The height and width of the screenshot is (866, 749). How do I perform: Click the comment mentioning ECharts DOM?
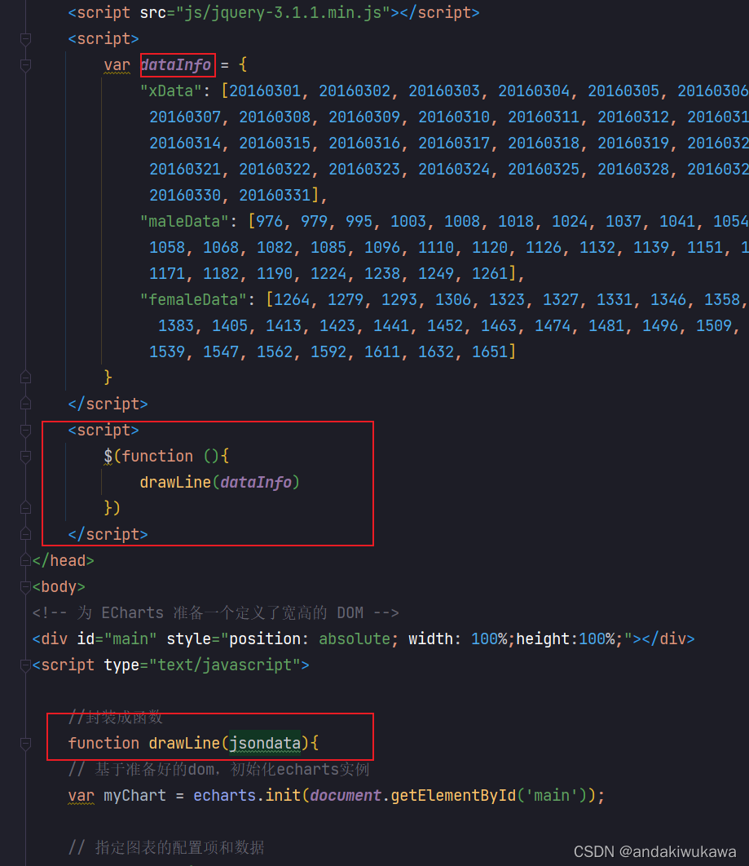(x=216, y=612)
